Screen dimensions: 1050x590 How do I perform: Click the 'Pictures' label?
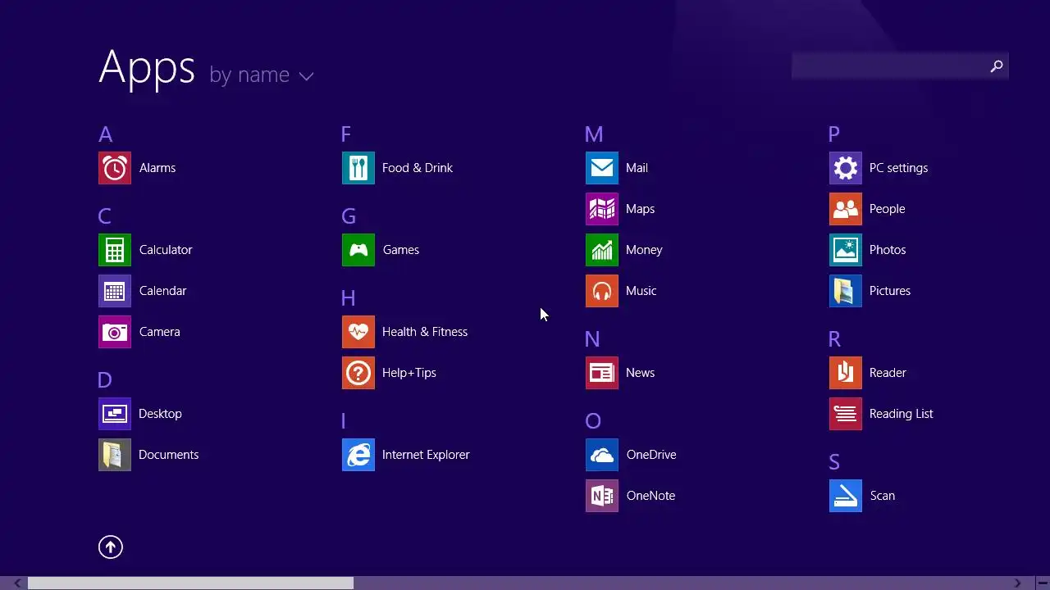890,291
